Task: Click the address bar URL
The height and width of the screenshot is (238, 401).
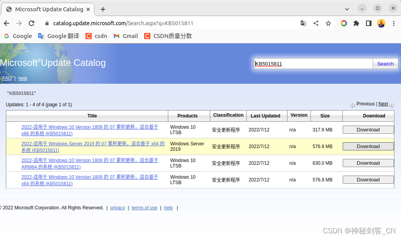Action: (x=123, y=23)
